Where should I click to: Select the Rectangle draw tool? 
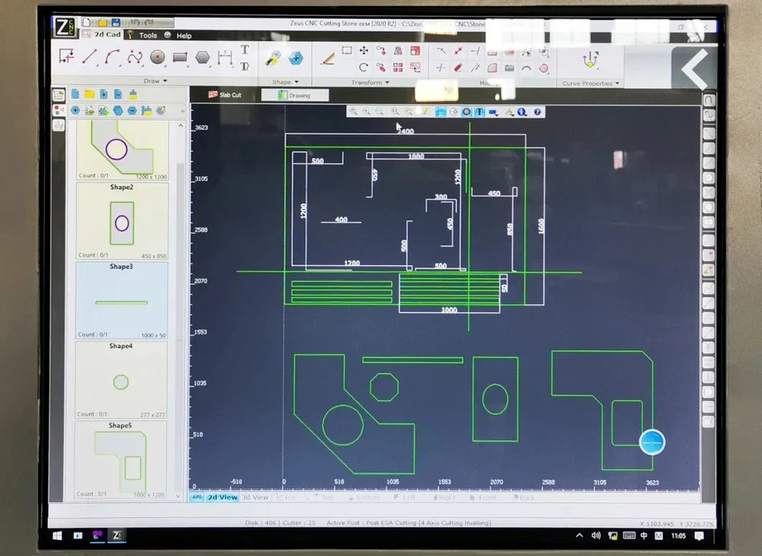coord(180,57)
